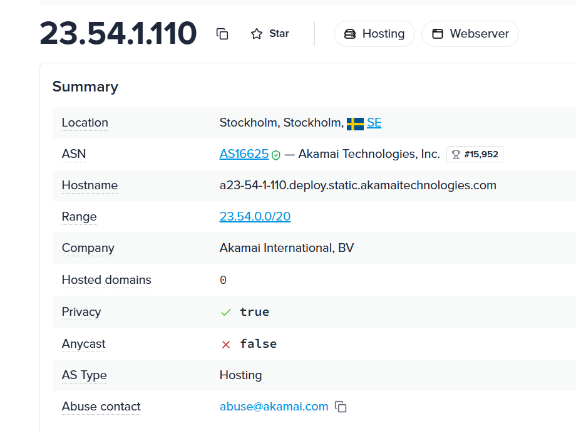Click the Hosted domains value 0
576x433 pixels.
pyautogui.click(x=223, y=280)
